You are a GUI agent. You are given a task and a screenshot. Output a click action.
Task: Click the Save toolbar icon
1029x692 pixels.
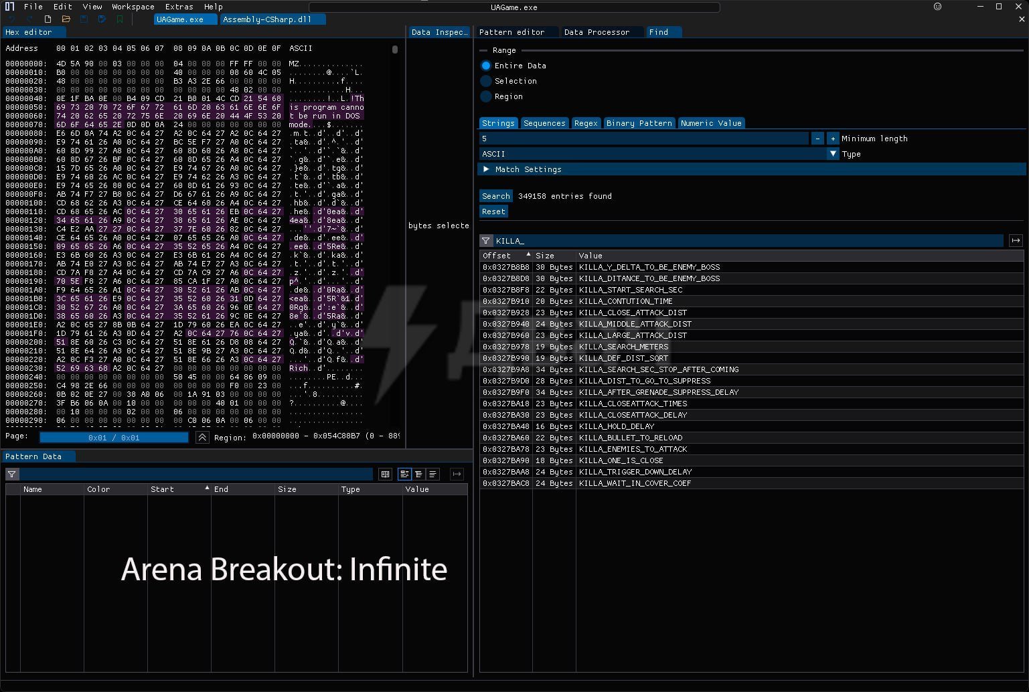click(84, 19)
